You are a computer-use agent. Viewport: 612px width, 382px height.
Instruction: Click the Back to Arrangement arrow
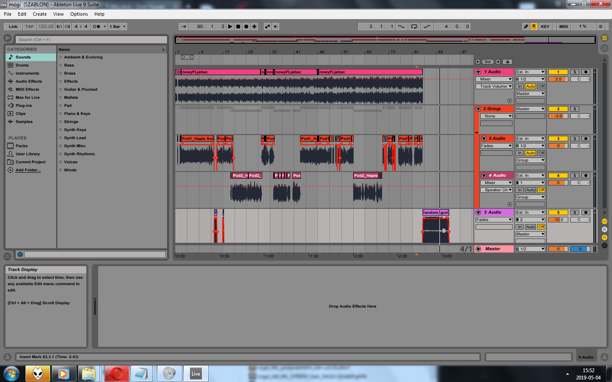[x=275, y=26]
